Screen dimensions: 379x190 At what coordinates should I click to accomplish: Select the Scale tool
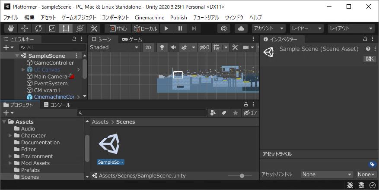click(52, 28)
